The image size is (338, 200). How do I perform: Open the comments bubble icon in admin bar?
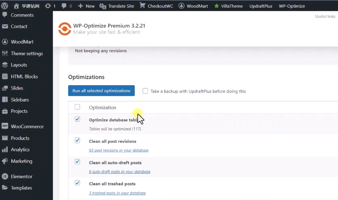[64, 6]
